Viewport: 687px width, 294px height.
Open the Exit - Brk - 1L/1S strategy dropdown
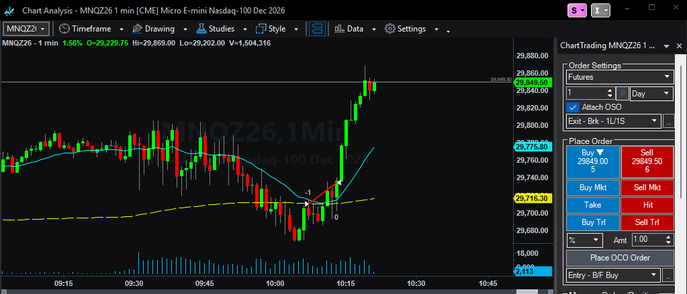pos(614,121)
